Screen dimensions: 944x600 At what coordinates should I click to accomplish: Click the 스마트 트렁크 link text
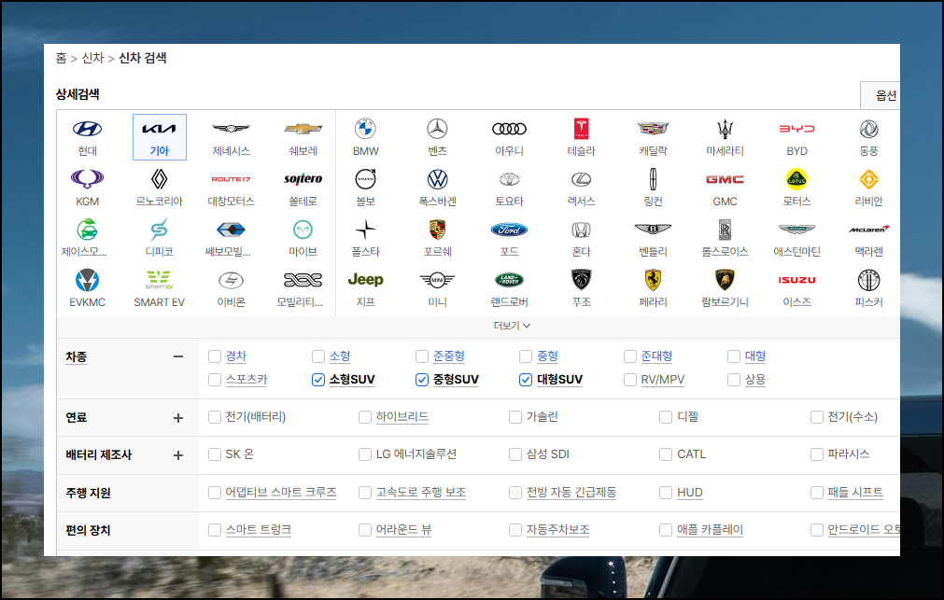(259, 529)
